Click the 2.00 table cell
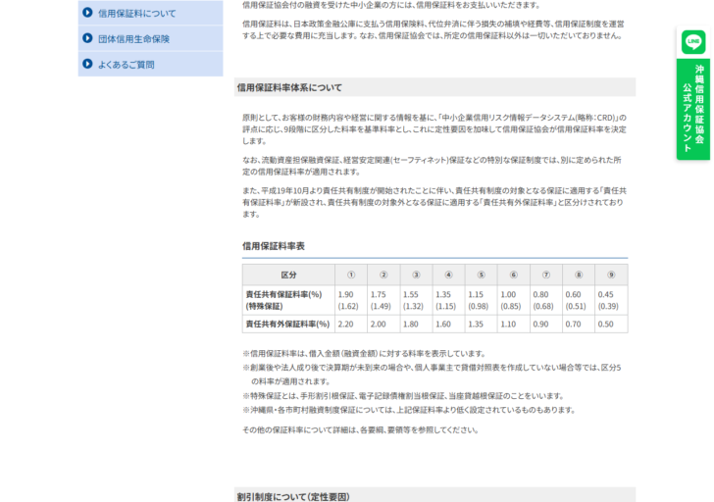The image size is (714, 502). [383, 325]
